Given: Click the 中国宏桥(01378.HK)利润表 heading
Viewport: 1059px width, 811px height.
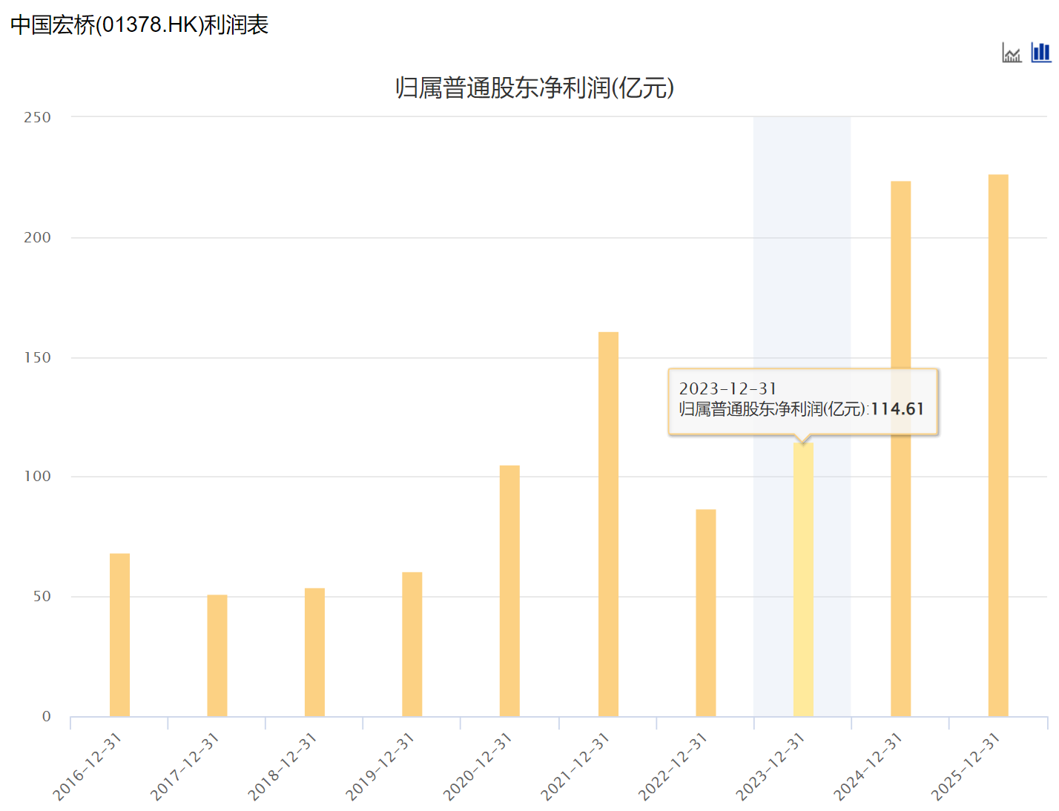Looking at the screenshot, I should [x=139, y=25].
